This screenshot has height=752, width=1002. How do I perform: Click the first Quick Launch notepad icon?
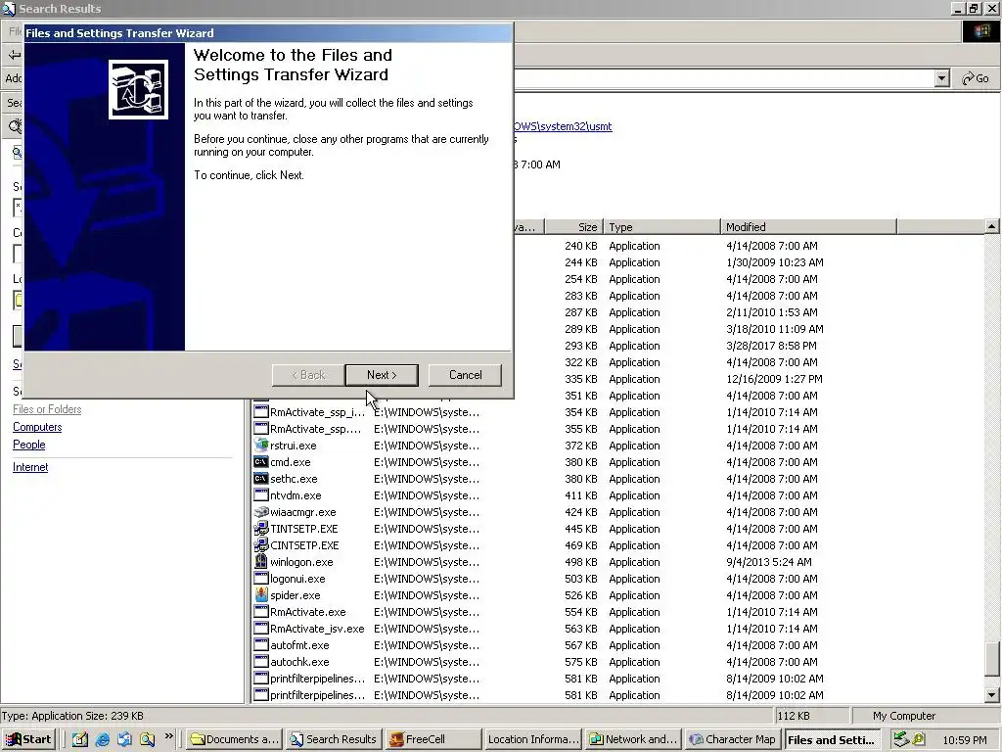pos(79,739)
